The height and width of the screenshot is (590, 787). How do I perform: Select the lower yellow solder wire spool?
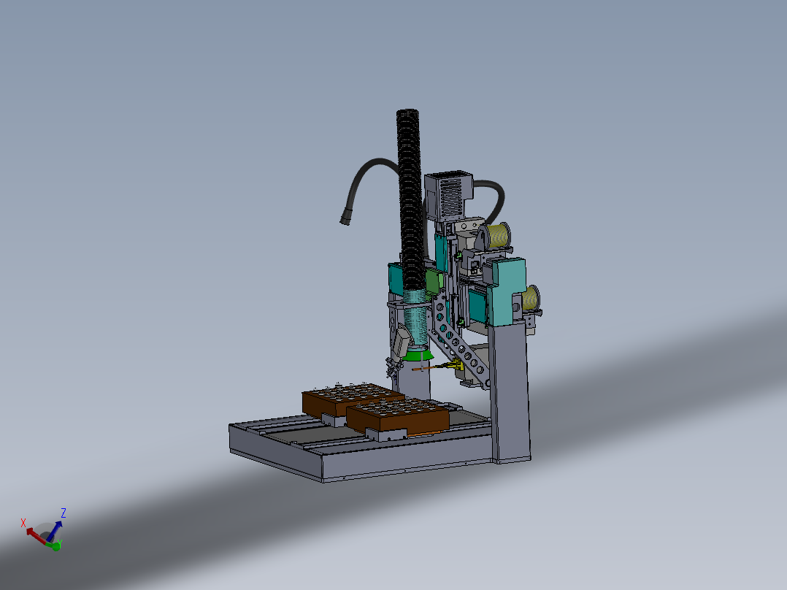point(531,299)
